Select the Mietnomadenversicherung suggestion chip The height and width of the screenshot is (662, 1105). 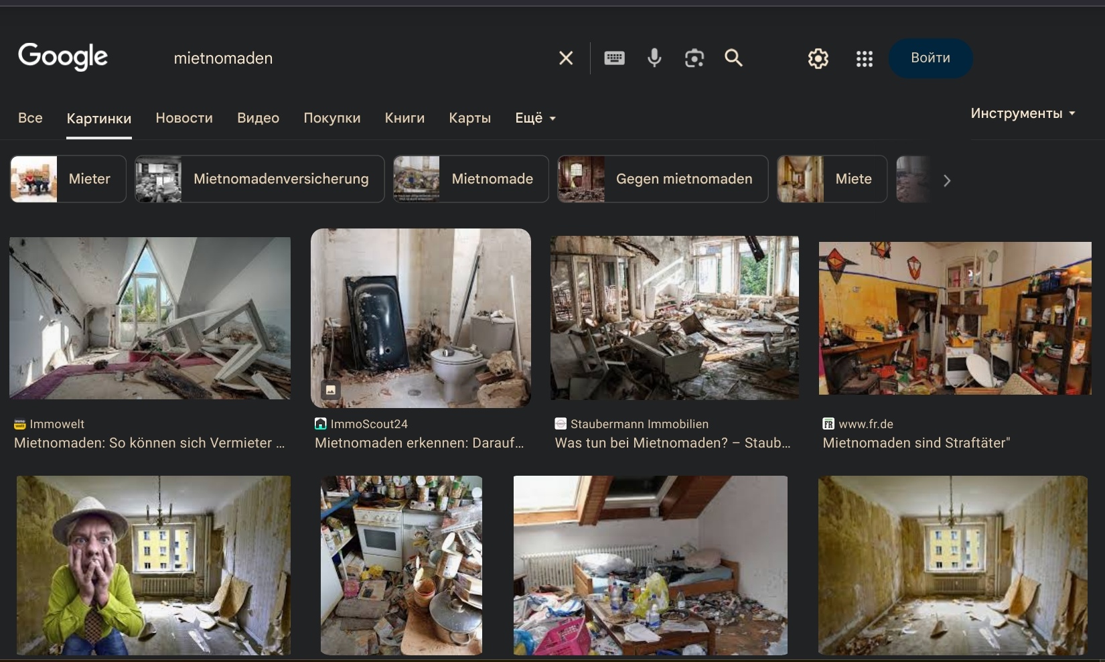click(x=260, y=179)
